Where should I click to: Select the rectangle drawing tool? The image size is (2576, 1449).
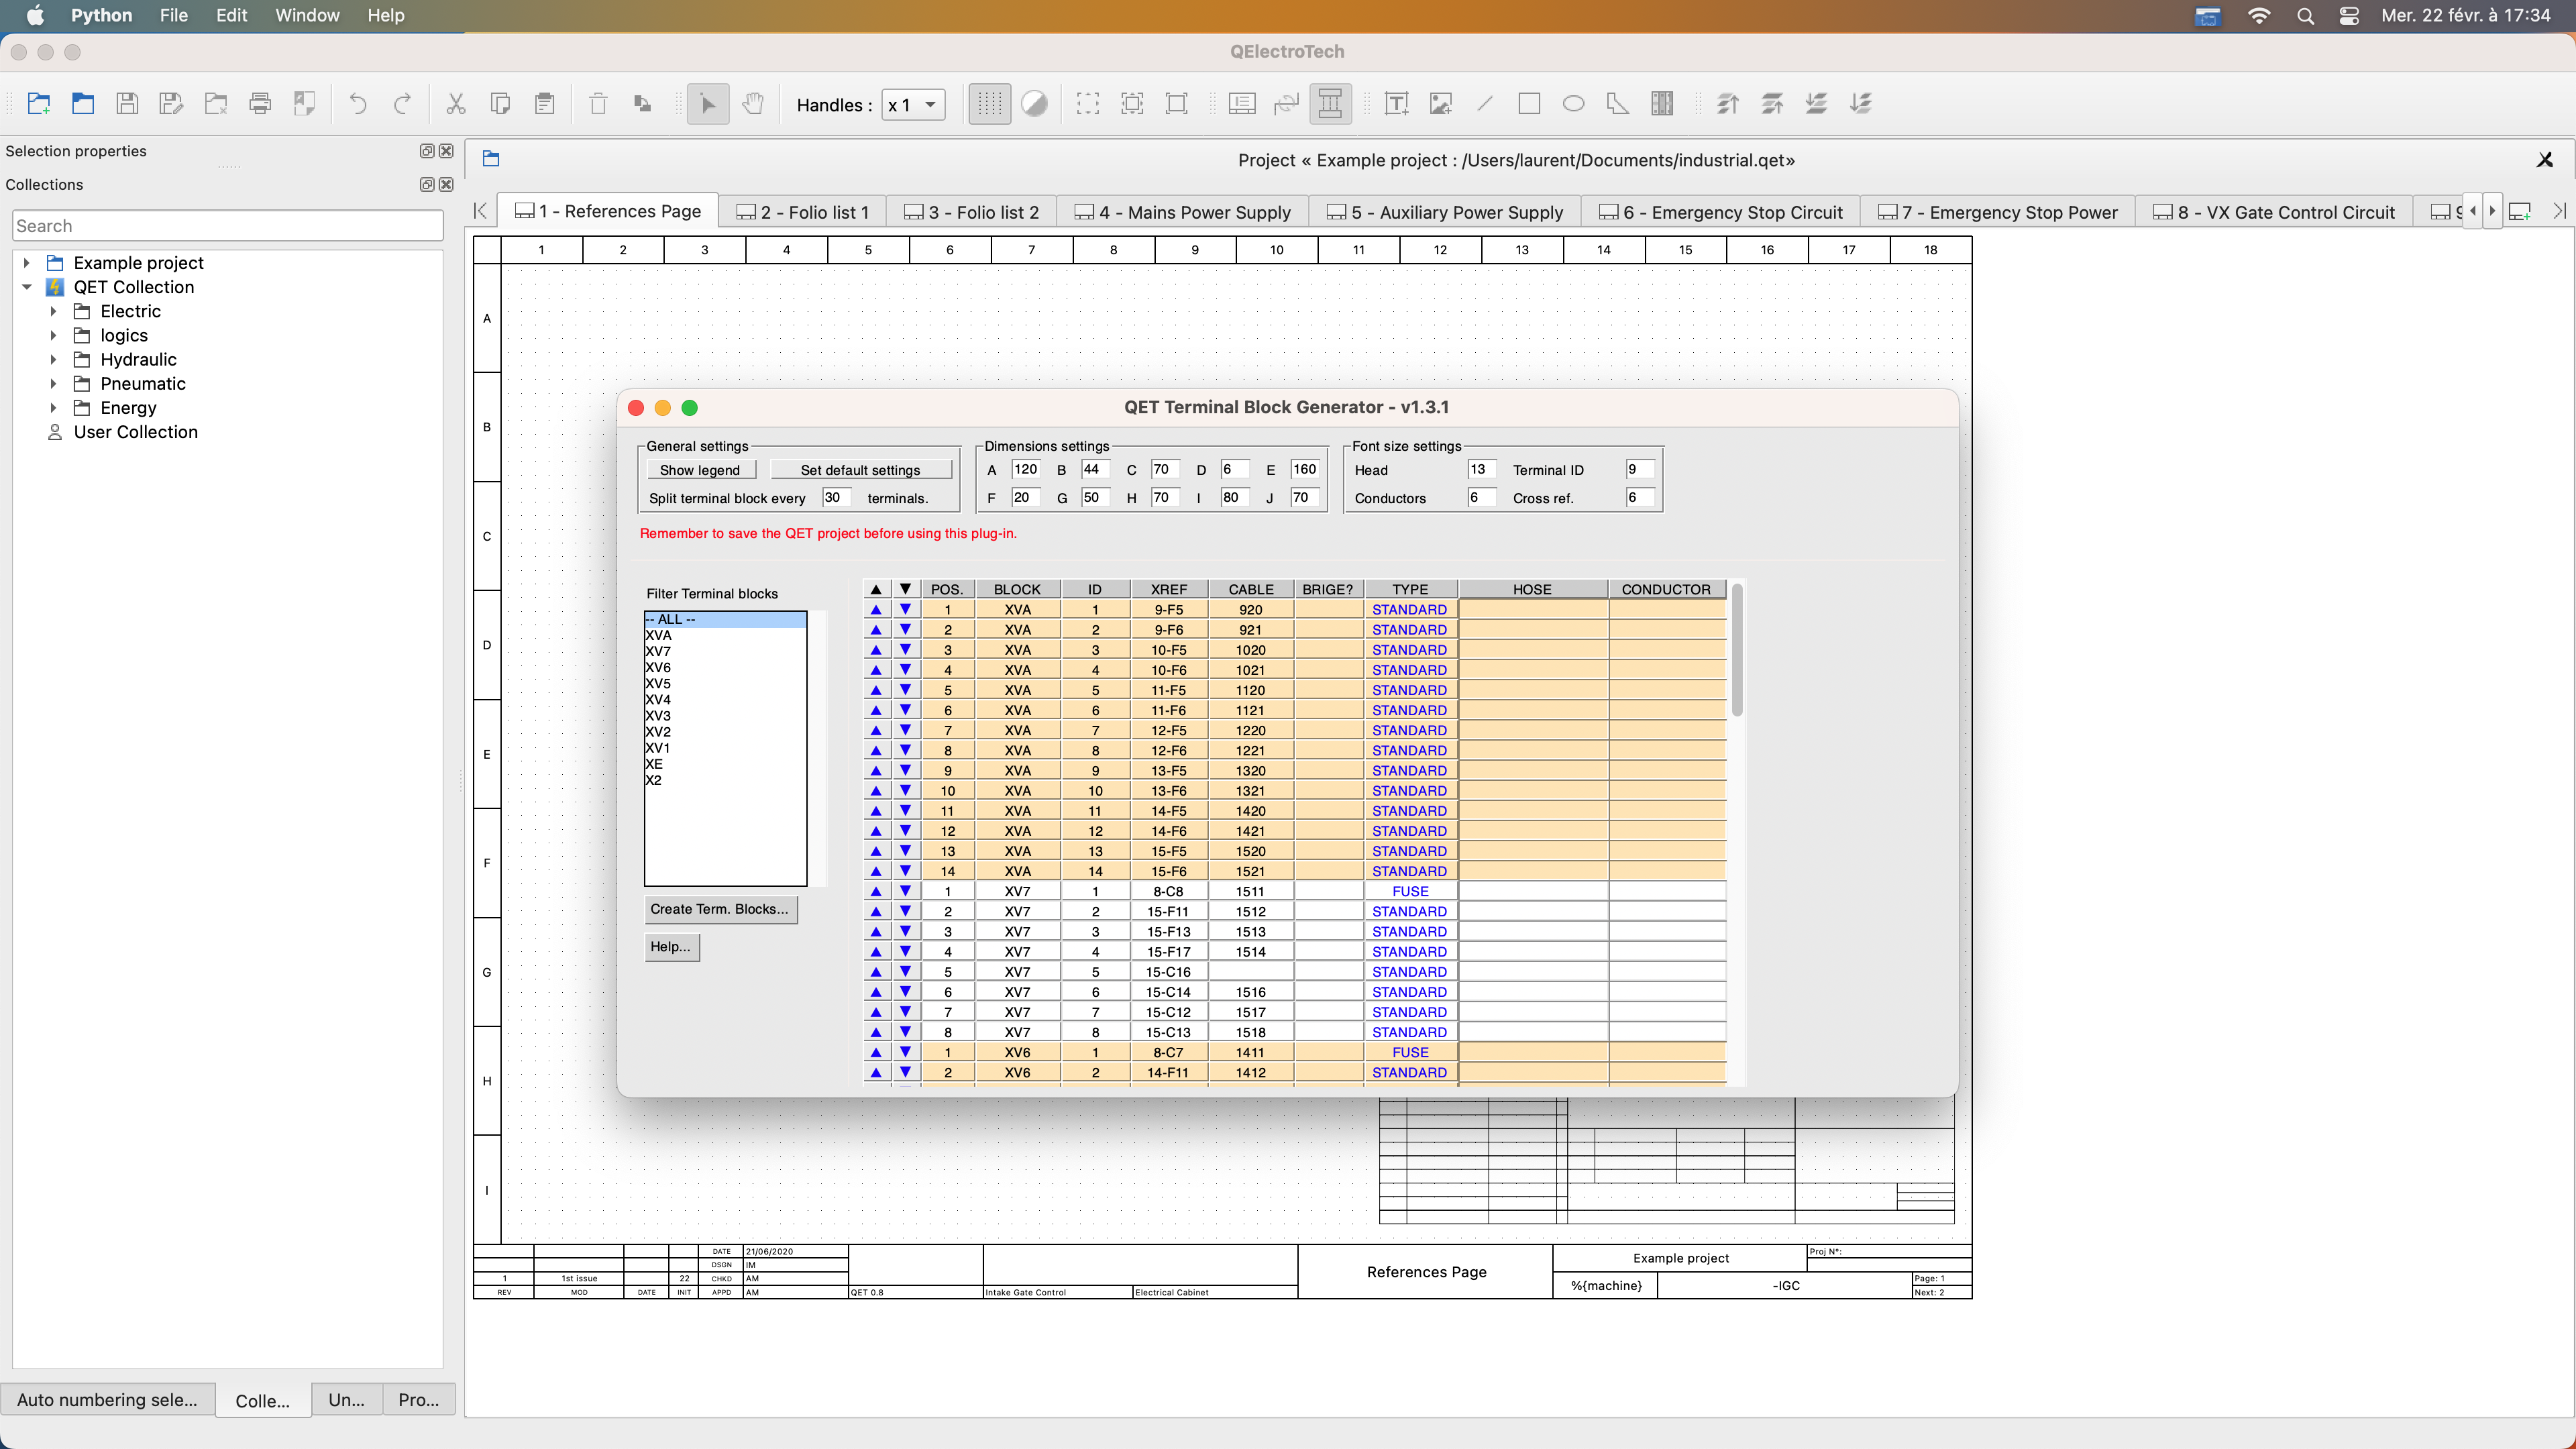coord(1529,104)
